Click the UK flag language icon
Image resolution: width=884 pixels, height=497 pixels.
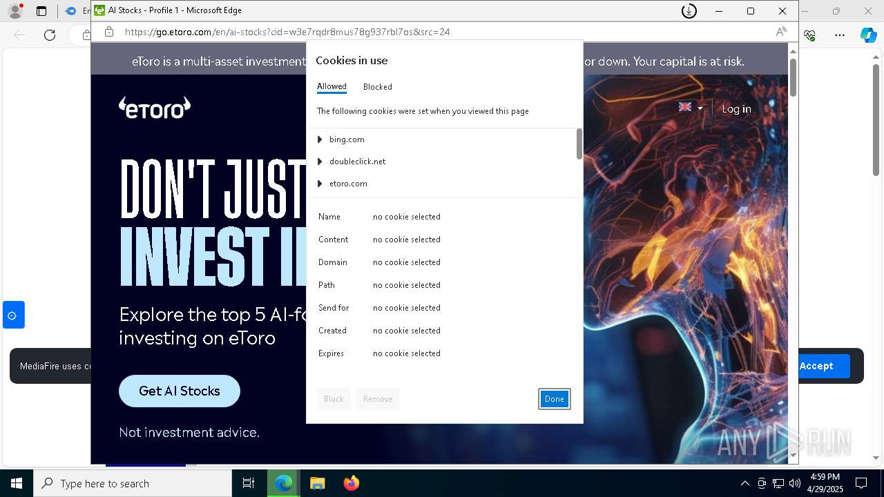coord(685,107)
